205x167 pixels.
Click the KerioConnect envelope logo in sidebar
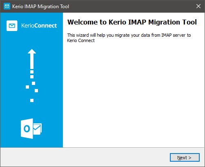point(12,26)
